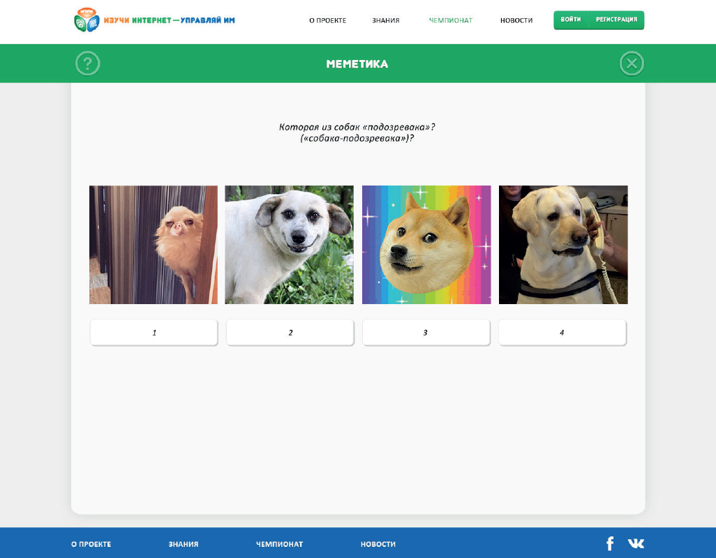
Task: Open НОВОСТИ in the top navigation
Action: point(516,20)
